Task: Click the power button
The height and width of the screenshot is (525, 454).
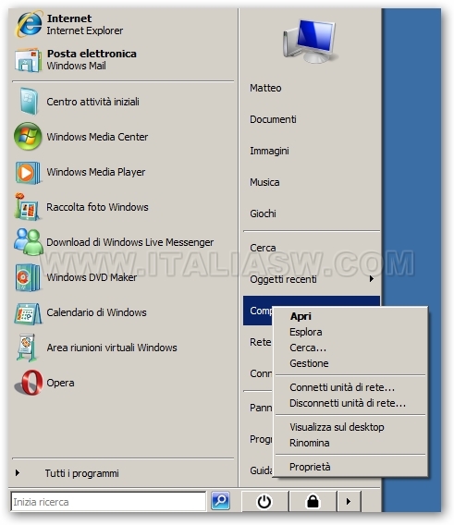Action: click(x=264, y=501)
